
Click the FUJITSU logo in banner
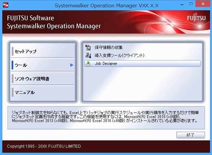pos(196,17)
